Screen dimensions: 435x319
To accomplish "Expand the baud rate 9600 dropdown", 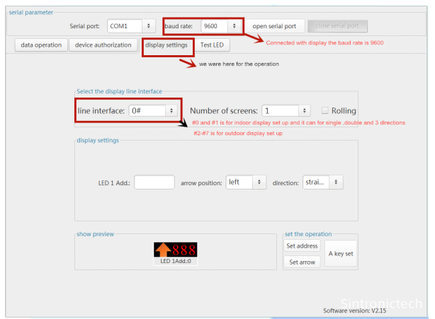I will coord(221,25).
